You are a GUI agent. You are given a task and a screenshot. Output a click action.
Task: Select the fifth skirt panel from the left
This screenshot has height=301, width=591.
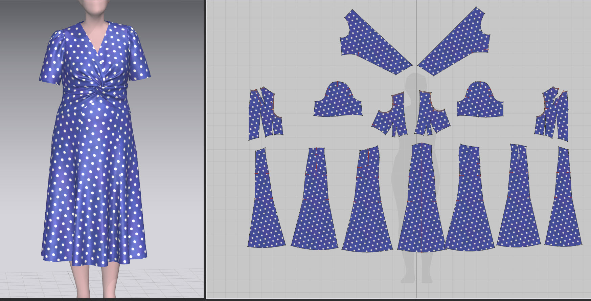(x=470, y=198)
